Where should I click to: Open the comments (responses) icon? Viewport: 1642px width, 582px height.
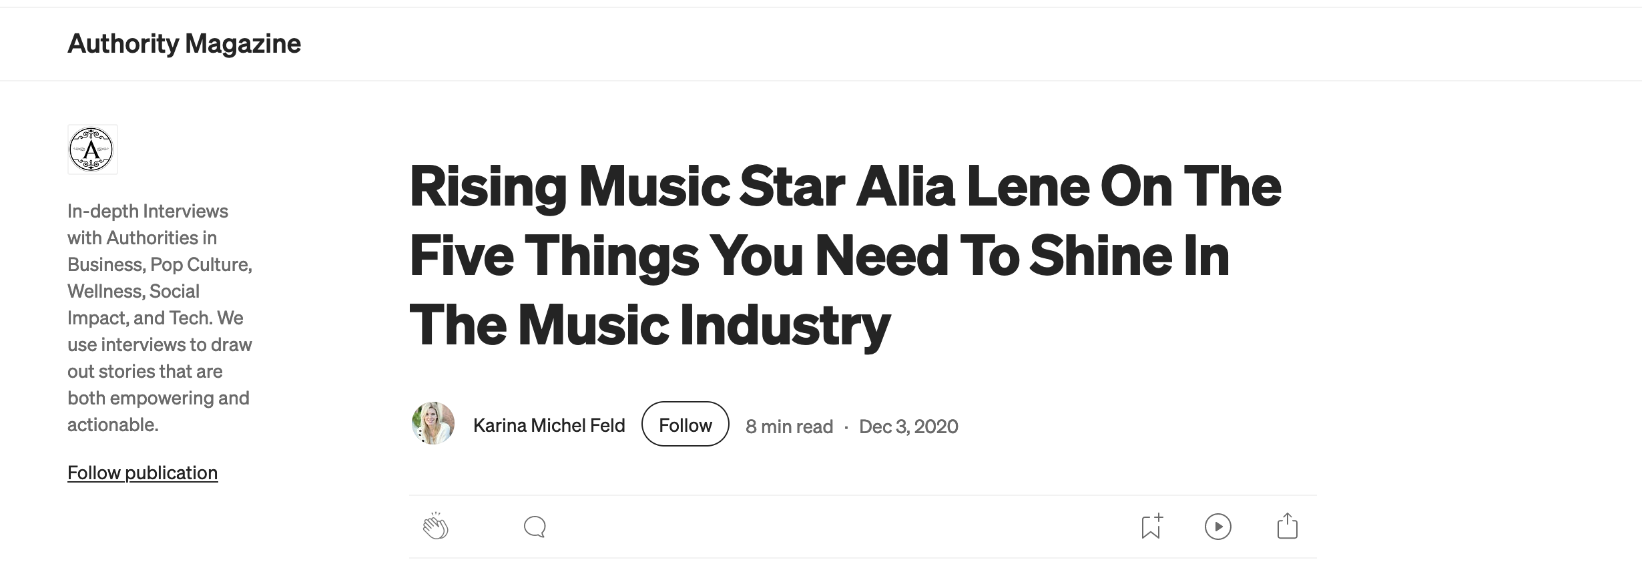coord(535,527)
